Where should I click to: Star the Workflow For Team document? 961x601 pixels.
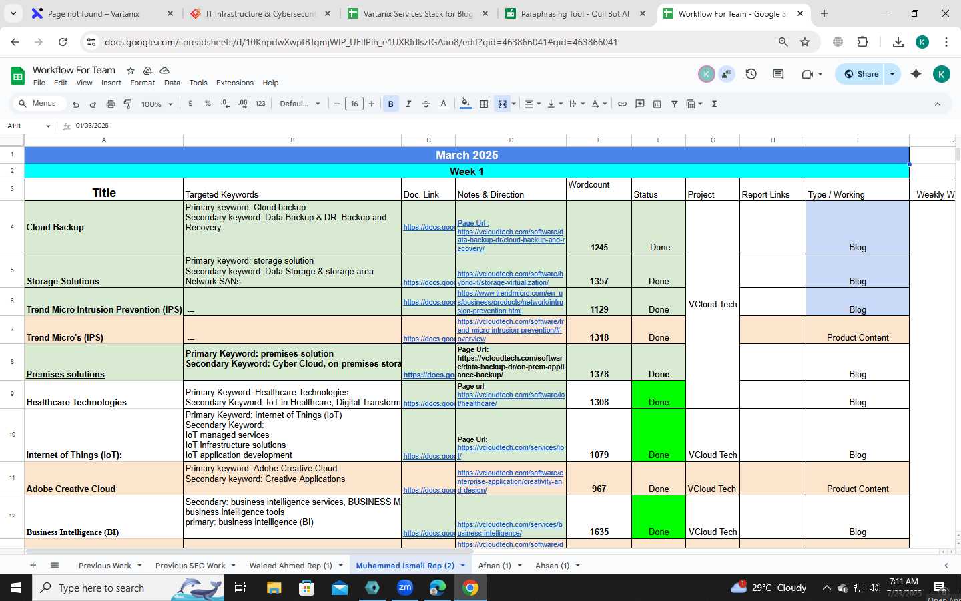click(131, 70)
